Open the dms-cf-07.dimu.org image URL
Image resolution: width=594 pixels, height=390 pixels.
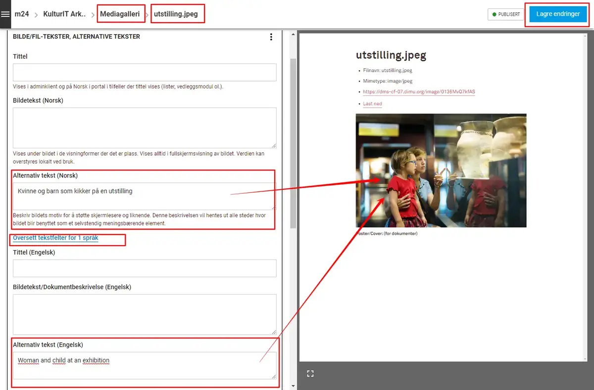pos(419,92)
